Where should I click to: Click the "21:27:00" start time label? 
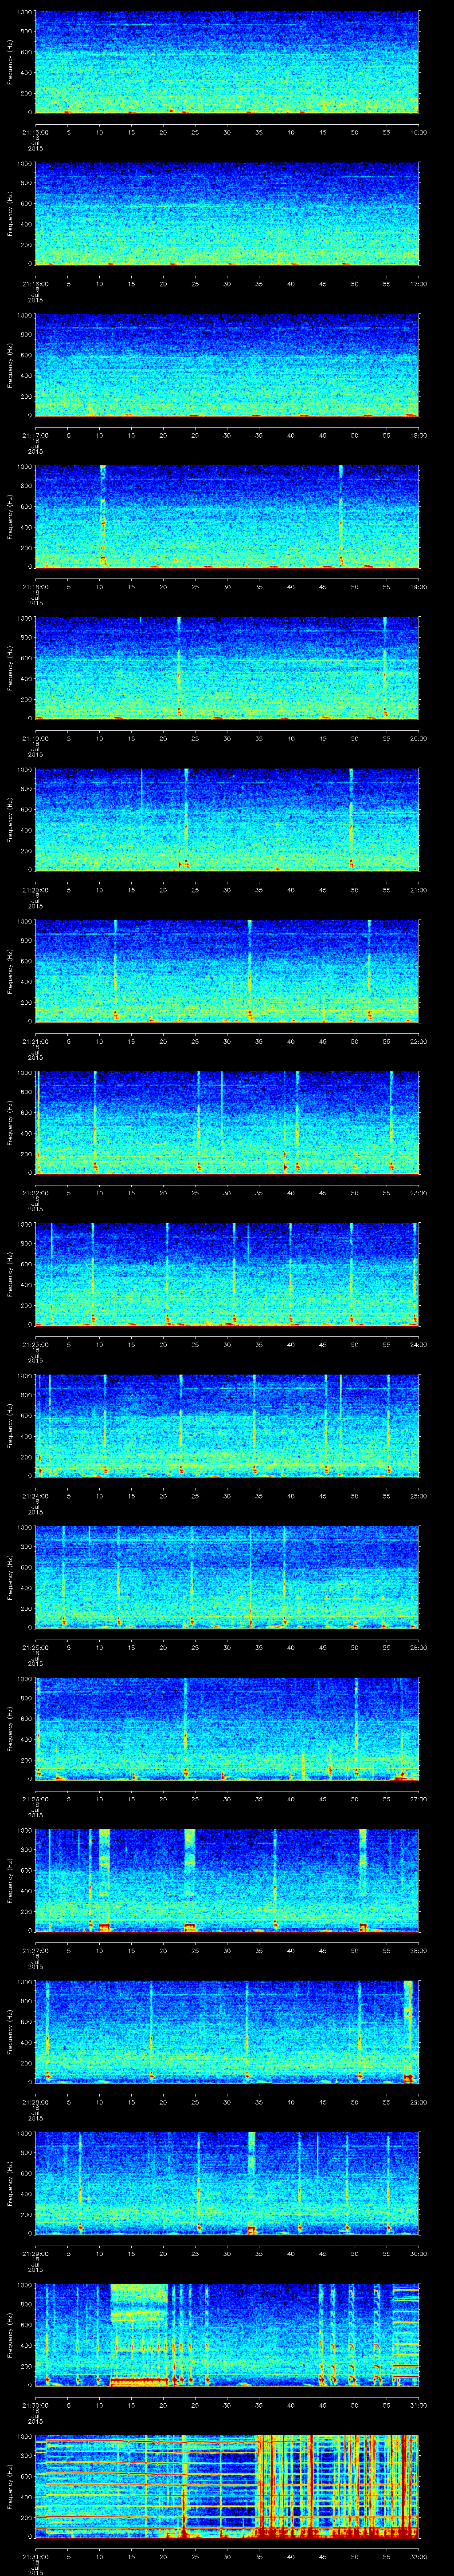pos(35,1951)
